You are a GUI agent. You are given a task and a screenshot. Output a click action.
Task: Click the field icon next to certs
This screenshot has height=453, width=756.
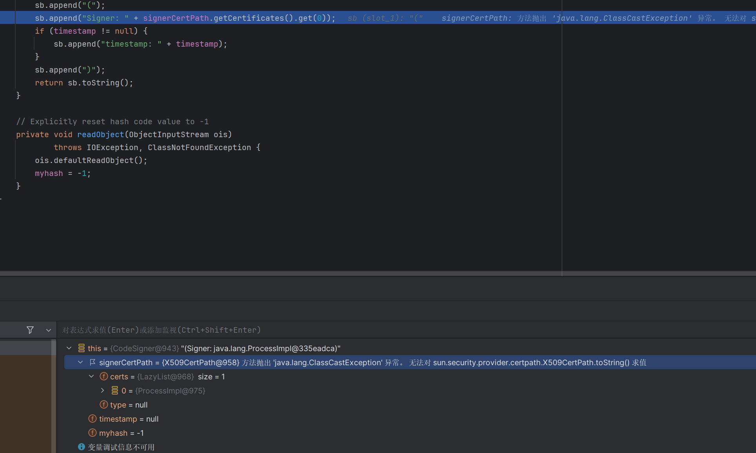coord(104,376)
